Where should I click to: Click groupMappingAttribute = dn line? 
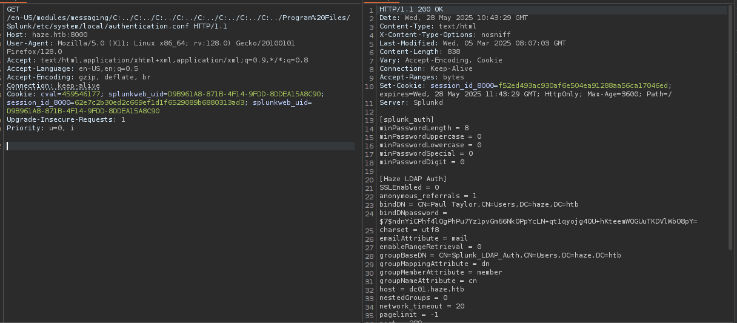click(x=435, y=264)
